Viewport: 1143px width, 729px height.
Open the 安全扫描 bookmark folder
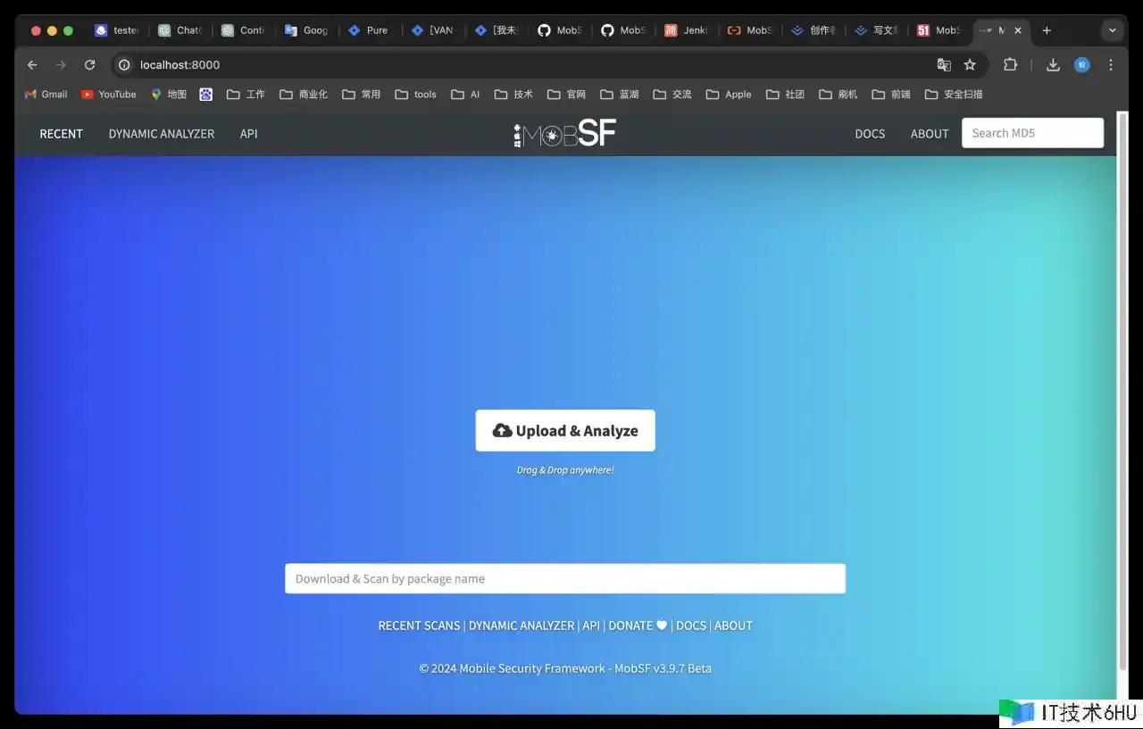pos(954,94)
